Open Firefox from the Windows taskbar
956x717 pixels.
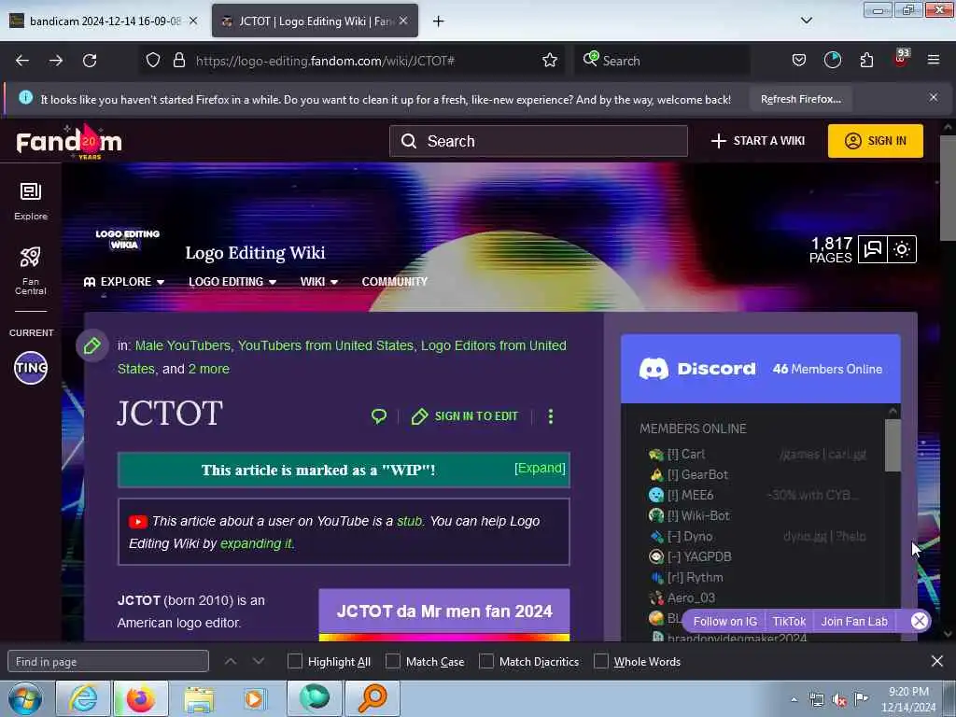tap(141, 698)
